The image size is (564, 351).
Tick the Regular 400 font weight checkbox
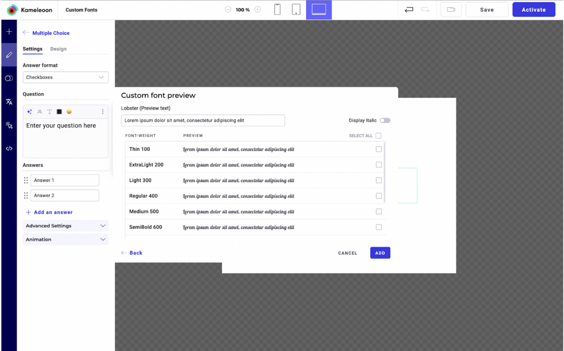coord(379,196)
